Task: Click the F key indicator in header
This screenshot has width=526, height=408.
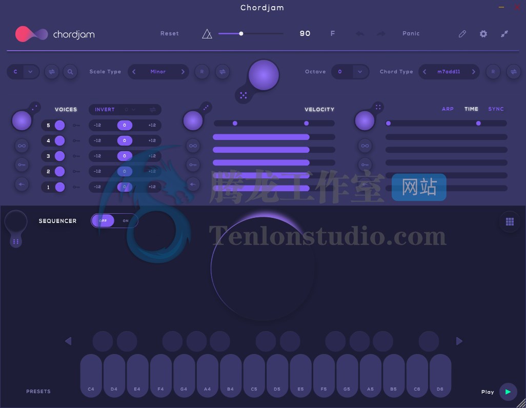Action: tap(332, 33)
